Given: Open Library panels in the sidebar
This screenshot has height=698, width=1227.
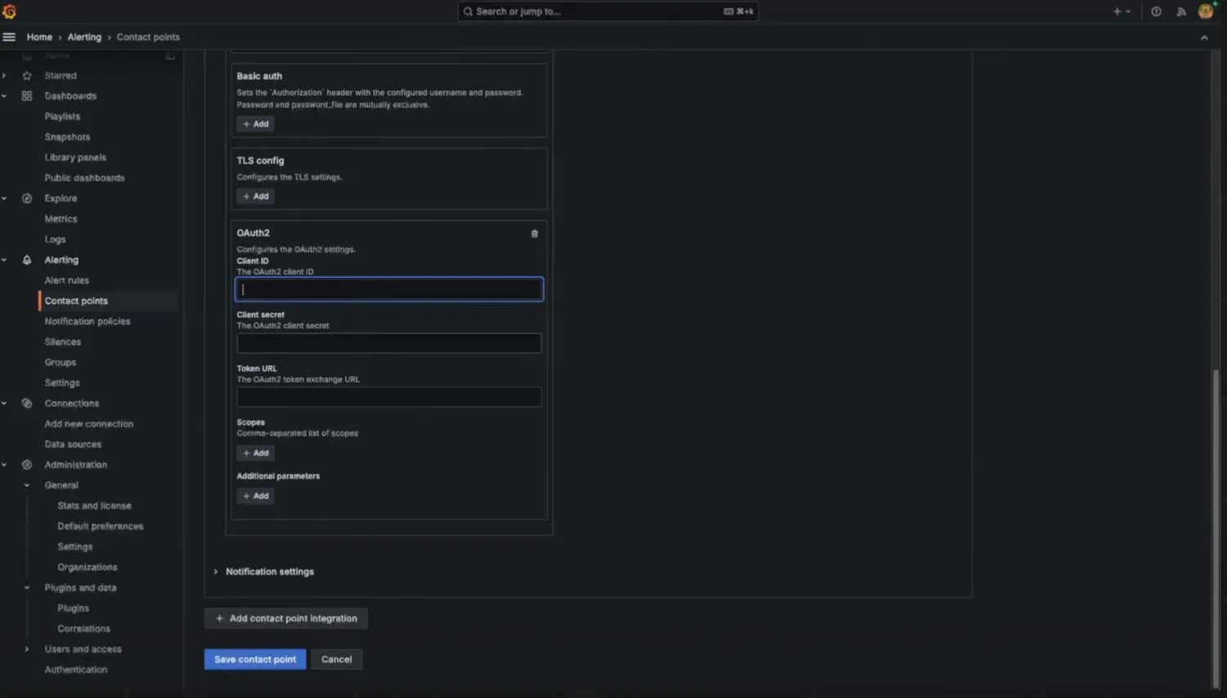Looking at the screenshot, I should pyautogui.click(x=75, y=157).
